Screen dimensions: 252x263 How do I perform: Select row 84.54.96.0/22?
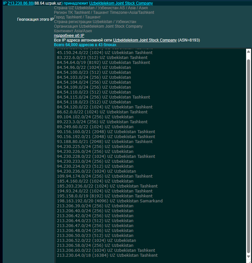tap(94, 68)
